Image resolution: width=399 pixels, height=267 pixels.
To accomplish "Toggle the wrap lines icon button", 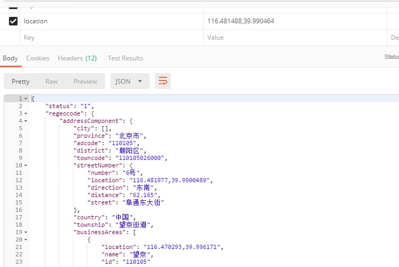I will click(x=163, y=81).
